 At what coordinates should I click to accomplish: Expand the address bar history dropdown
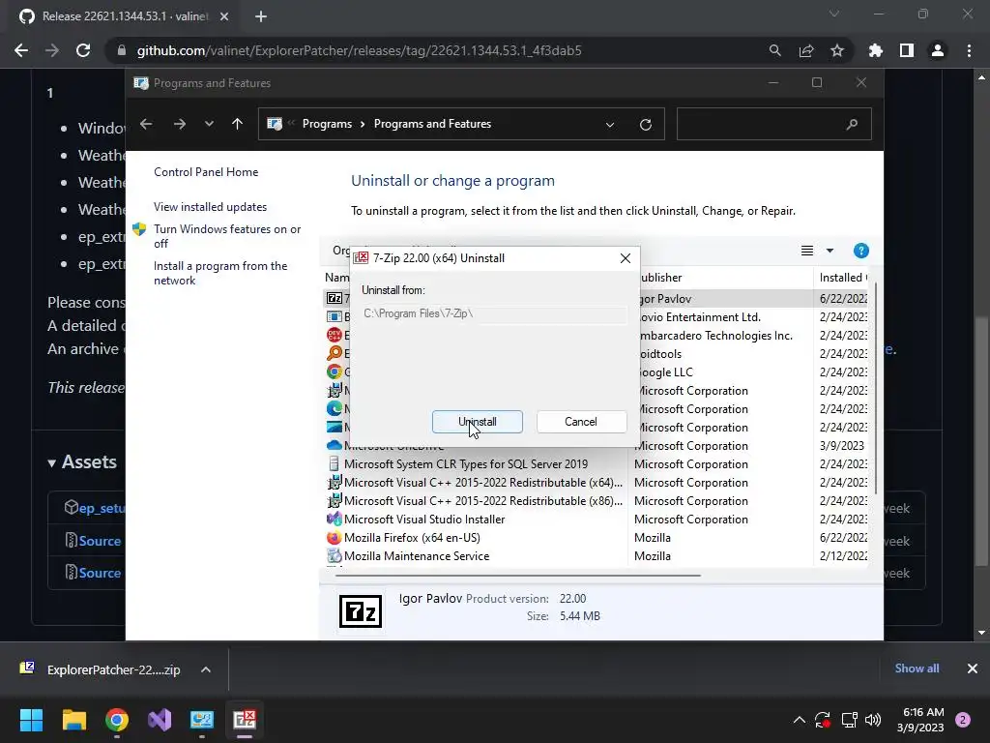(610, 125)
